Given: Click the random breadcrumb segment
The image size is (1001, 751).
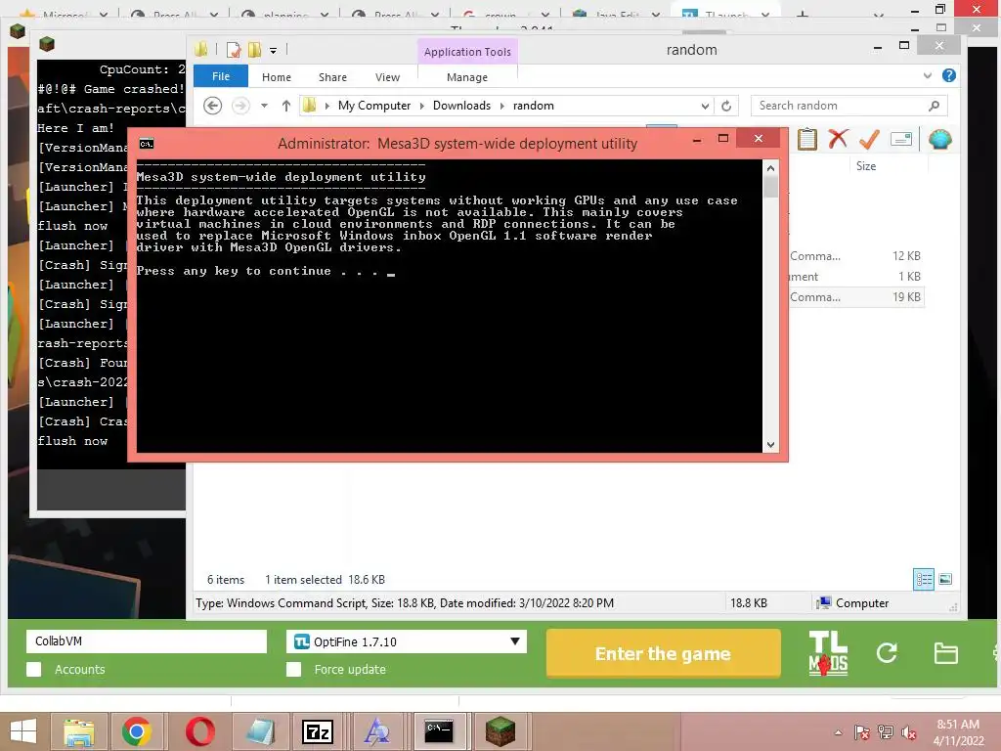Looking at the screenshot, I should [533, 106].
